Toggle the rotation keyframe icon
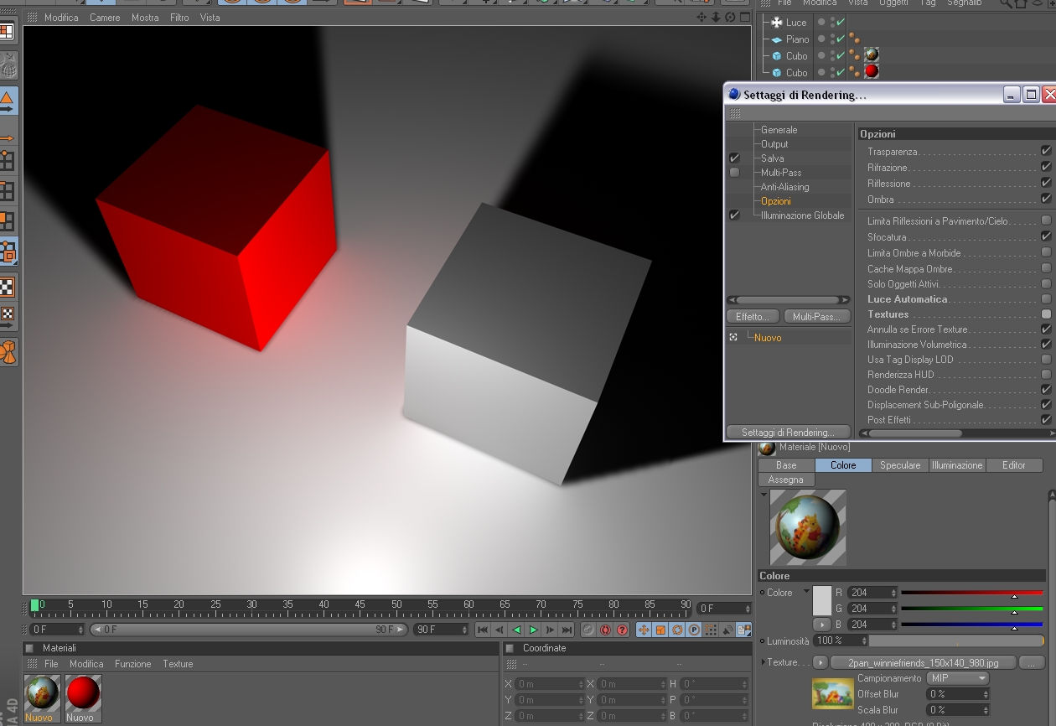The width and height of the screenshot is (1056, 726). pos(677,630)
